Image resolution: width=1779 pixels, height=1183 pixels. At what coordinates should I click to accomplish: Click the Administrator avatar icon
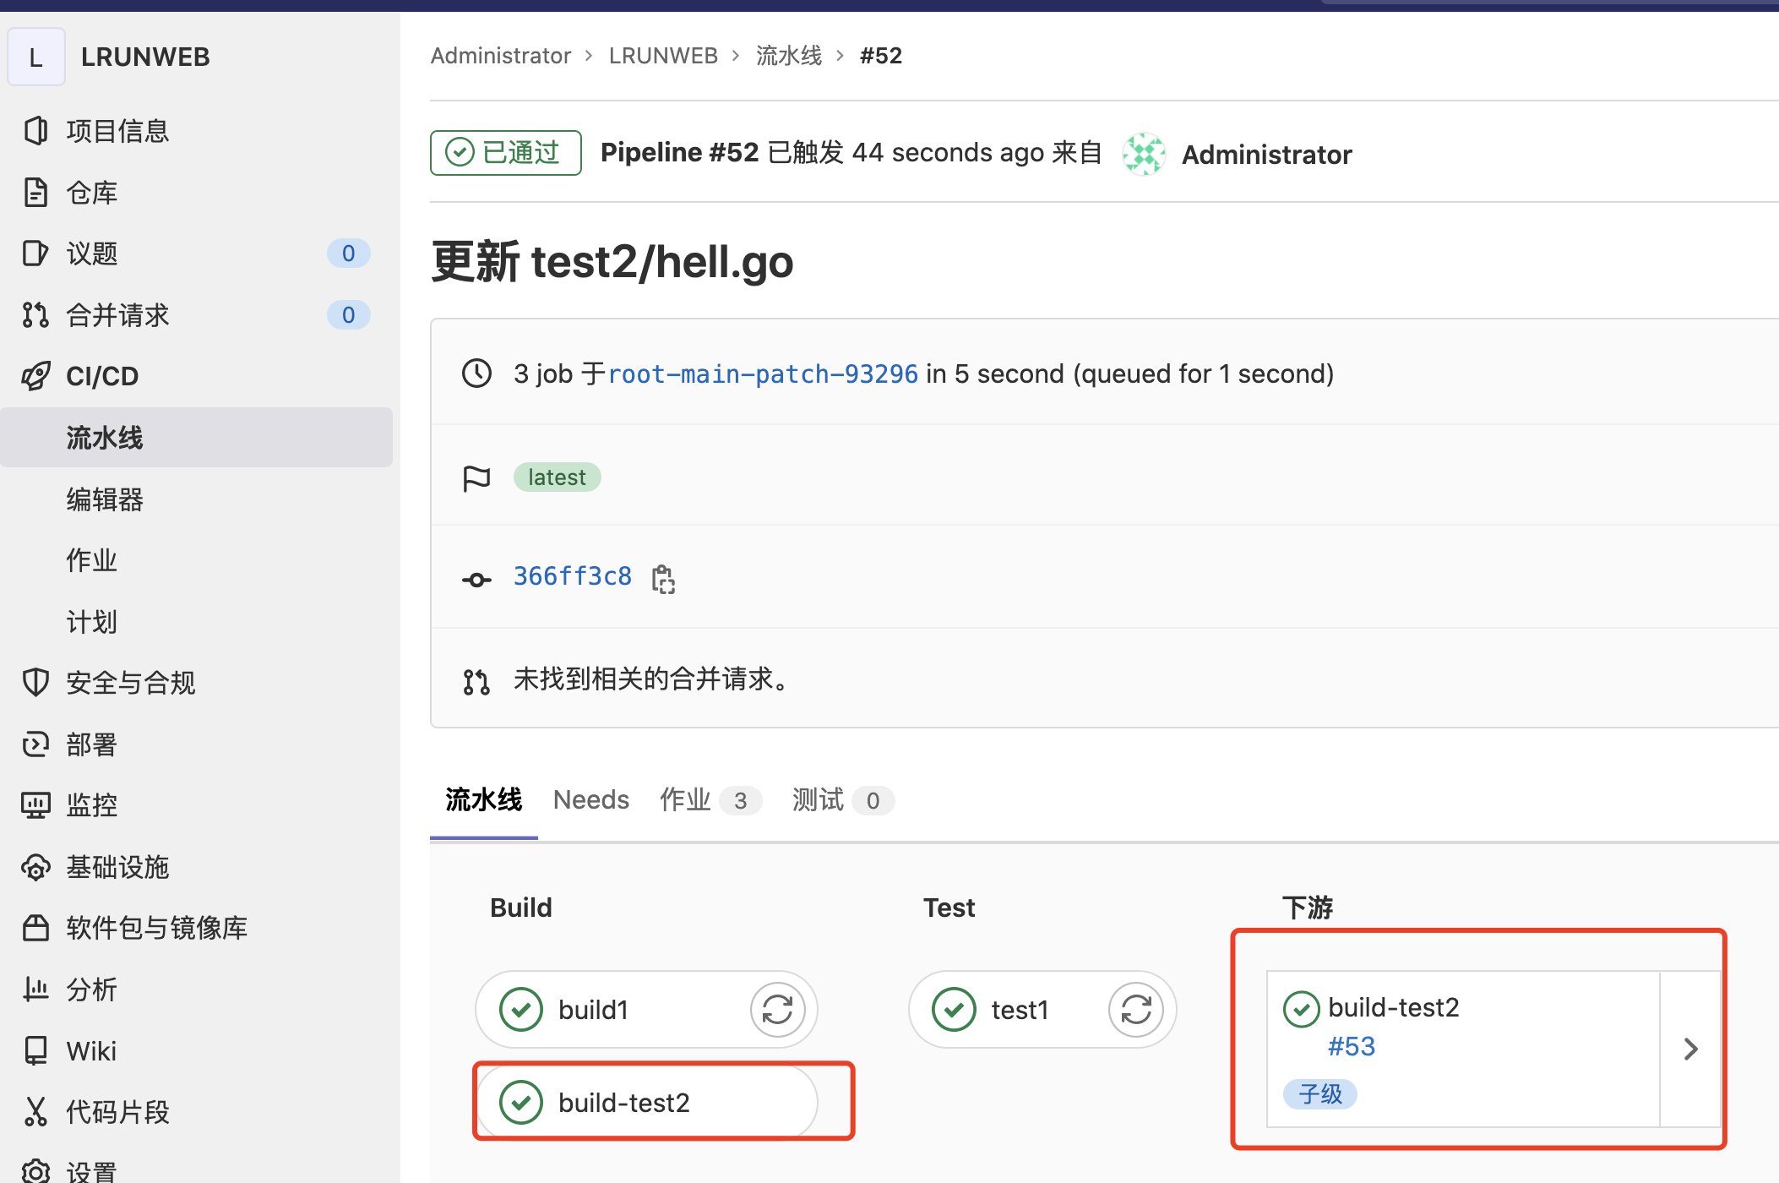click(1144, 154)
